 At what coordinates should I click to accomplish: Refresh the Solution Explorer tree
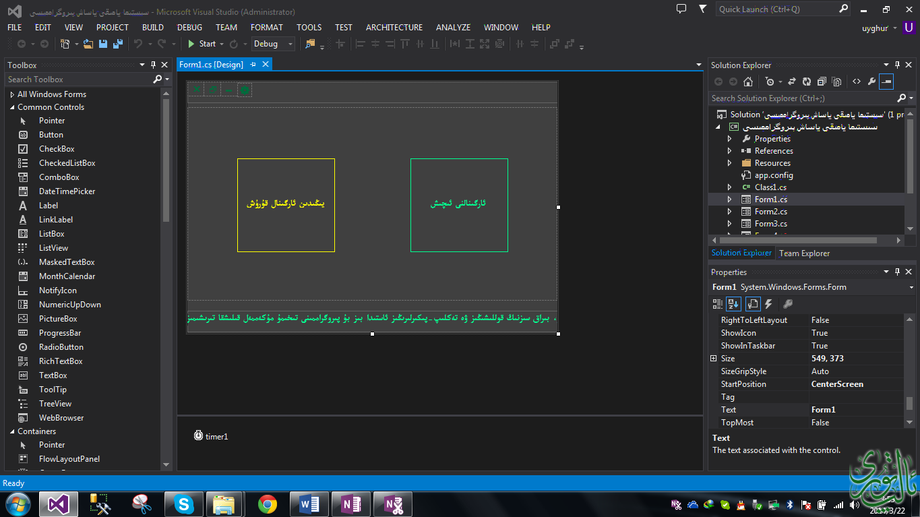click(x=807, y=82)
